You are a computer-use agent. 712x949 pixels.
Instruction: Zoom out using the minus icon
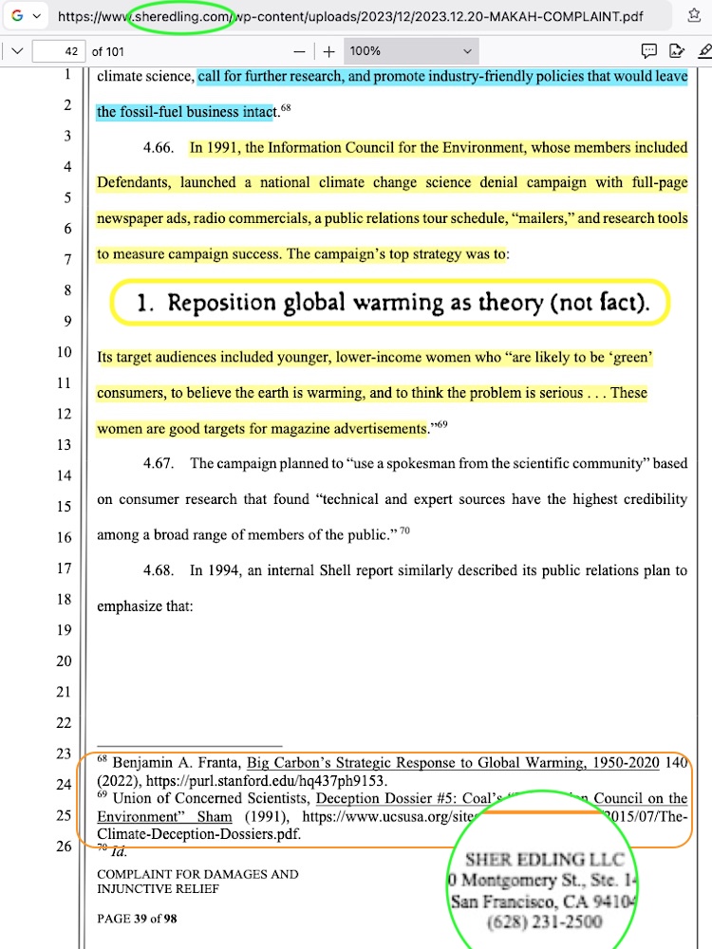(x=300, y=51)
